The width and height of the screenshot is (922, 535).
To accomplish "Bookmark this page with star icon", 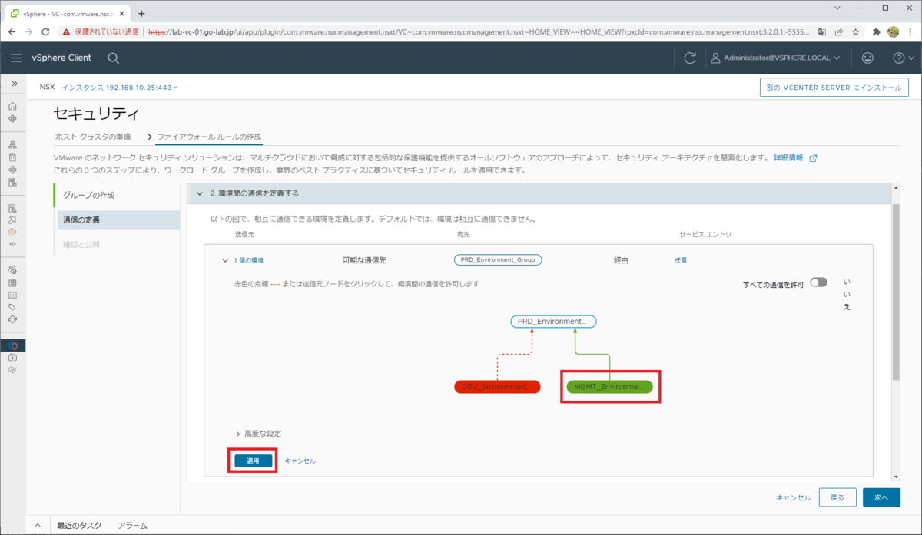I will 855,31.
